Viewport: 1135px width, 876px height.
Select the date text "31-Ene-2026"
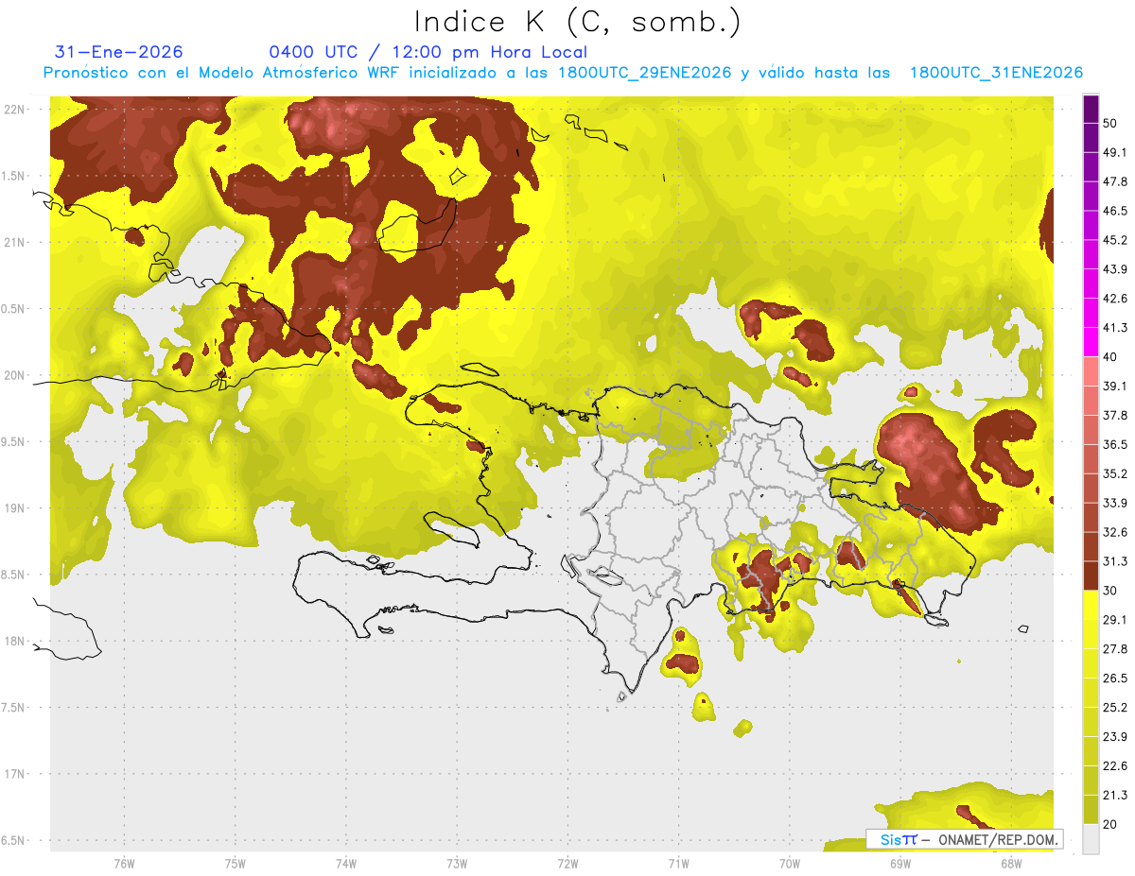119,52
